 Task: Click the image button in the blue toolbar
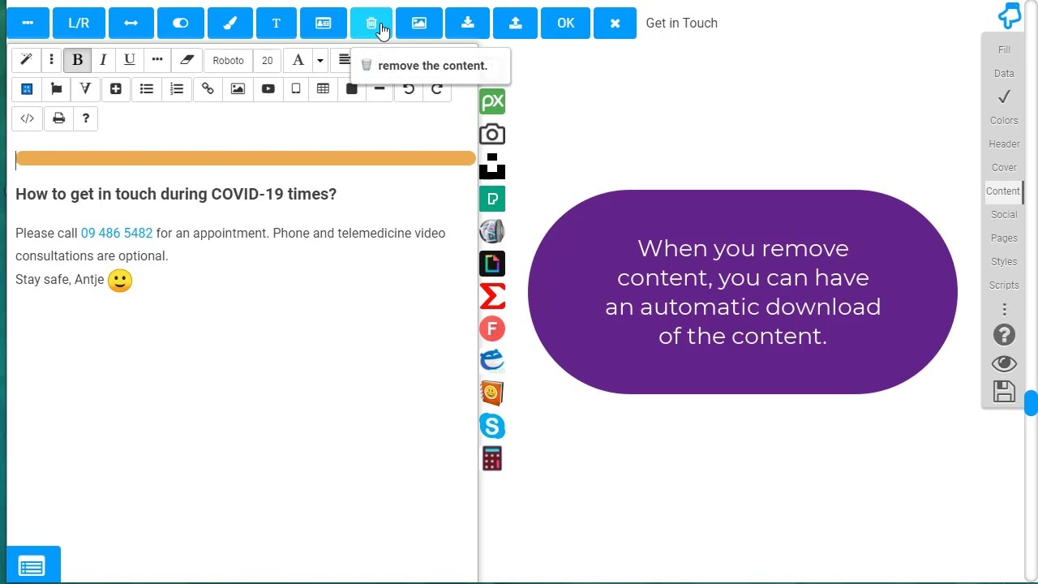(x=419, y=24)
